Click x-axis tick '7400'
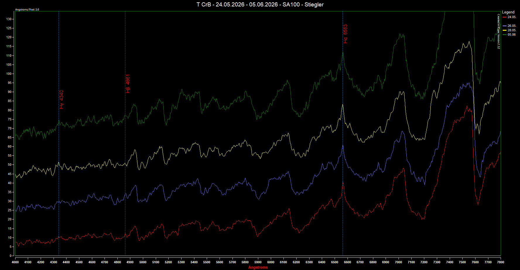This screenshot has height=270, width=520. pyautogui.click(x=450, y=262)
